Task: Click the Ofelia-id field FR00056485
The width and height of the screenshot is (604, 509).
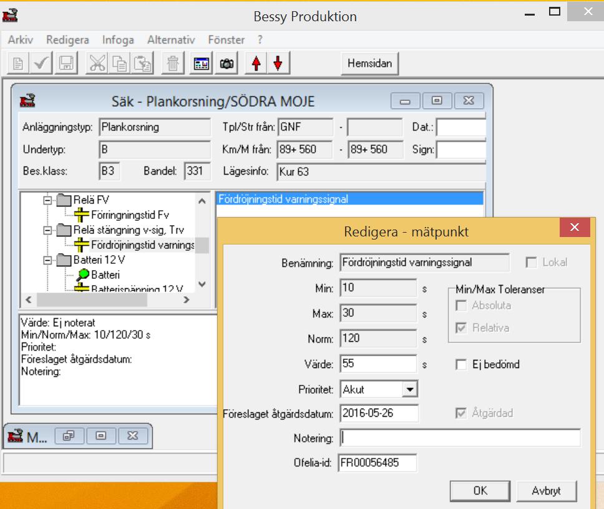Action: pyautogui.click(x=377, y=463)
